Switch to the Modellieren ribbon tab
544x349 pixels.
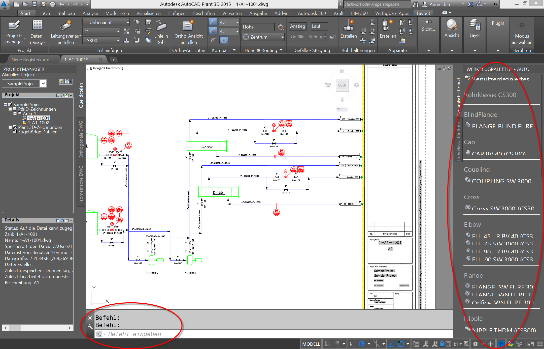(x=117, y=13)
